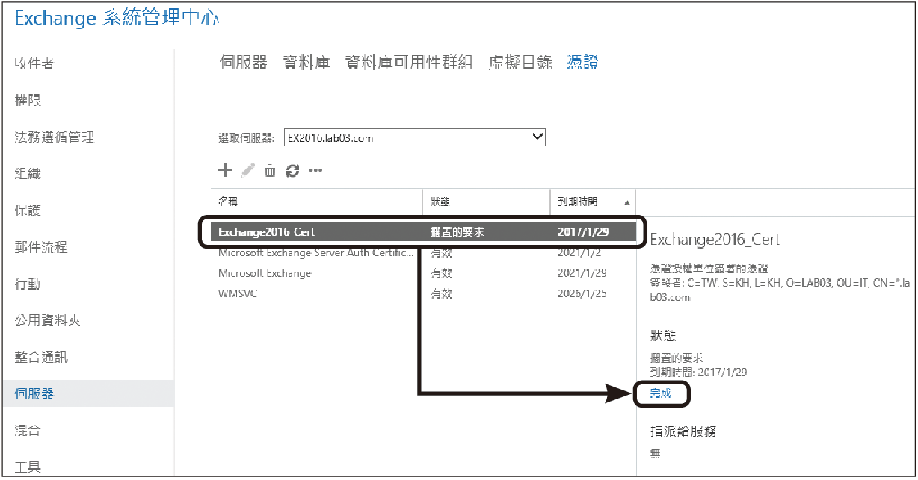Click the 2017/1/29 expiry date cell
This screenshot has width=918, height=480.
tap(583, 232)
